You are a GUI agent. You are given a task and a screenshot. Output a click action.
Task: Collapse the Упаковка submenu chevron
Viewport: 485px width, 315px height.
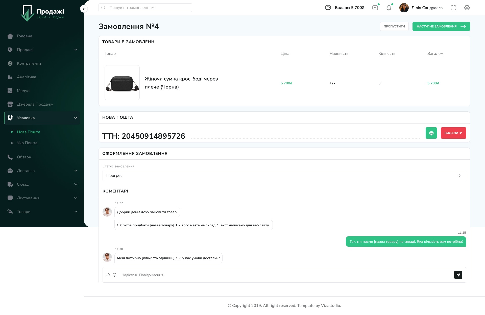pyautogui.click(x=76, y=118)
